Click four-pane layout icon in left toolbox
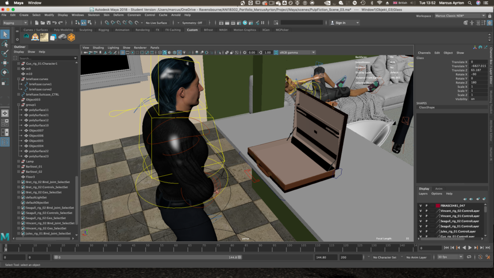This screenshot has width=494, height=278. click(x=5, y=123)
